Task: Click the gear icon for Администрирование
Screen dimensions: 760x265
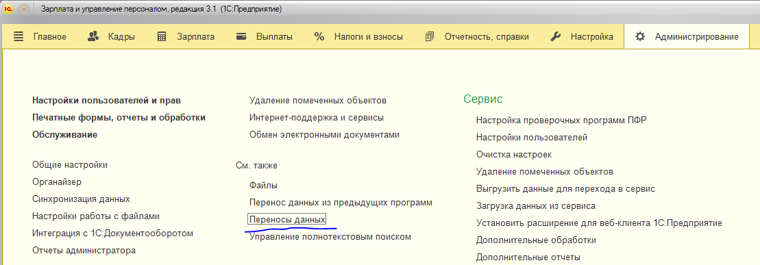Action: 640,37
